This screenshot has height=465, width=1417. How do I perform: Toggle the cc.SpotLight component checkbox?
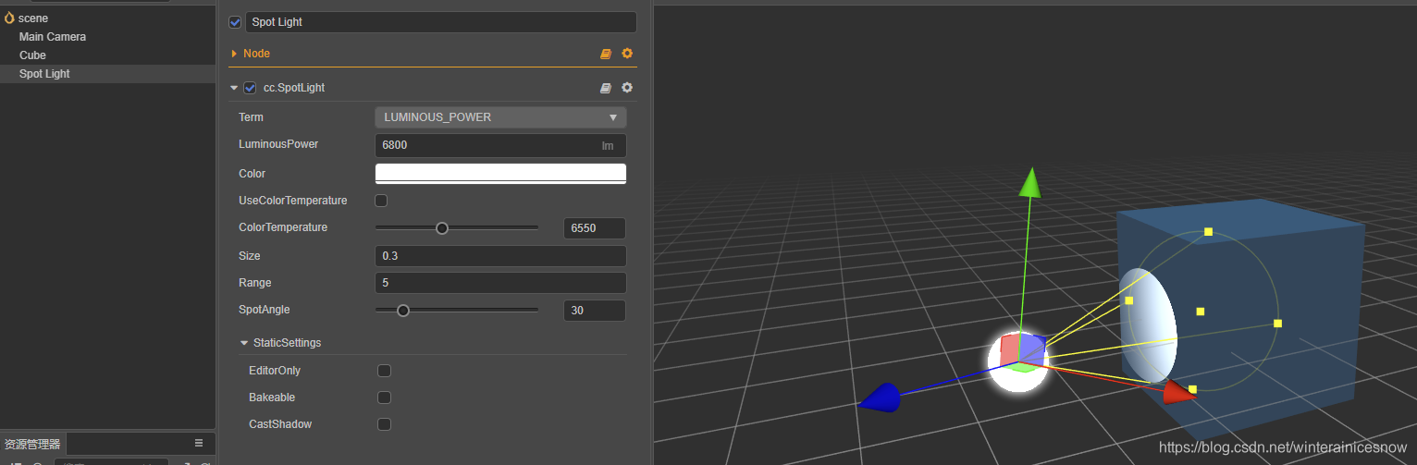coord(250,88)
